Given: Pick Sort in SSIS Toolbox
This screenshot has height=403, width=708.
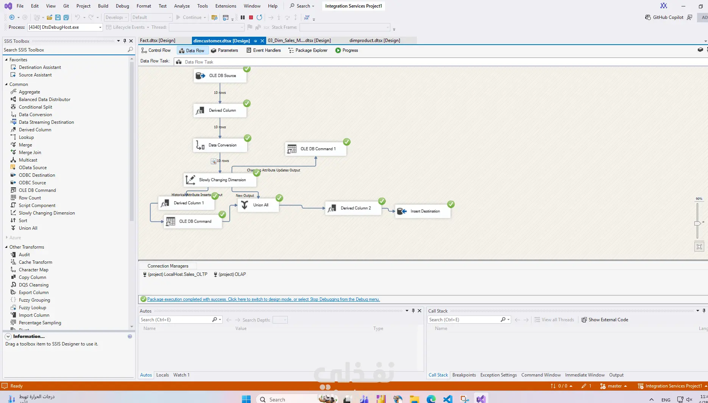Looking at the screenshot, I should (x=23, y=221).
